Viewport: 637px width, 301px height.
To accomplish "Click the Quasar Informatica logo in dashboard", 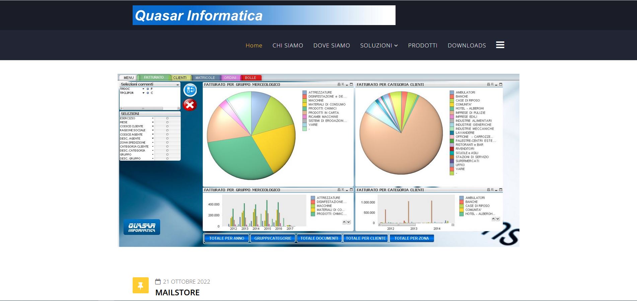I will pos(142,227).
